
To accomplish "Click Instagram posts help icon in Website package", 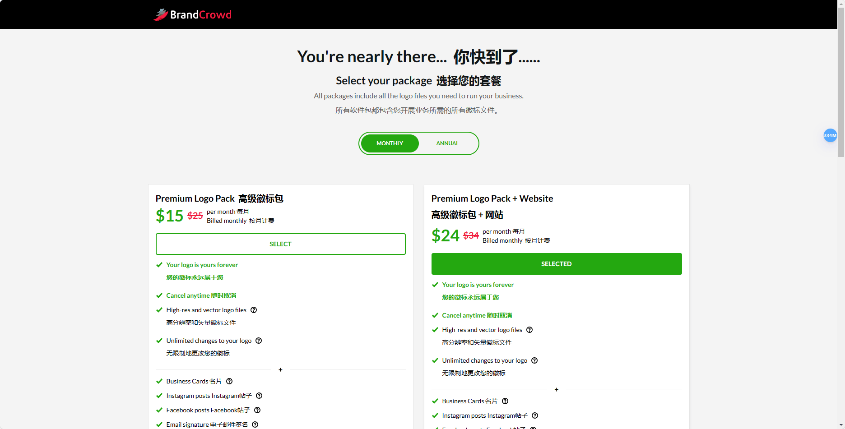I will (534, 415).
